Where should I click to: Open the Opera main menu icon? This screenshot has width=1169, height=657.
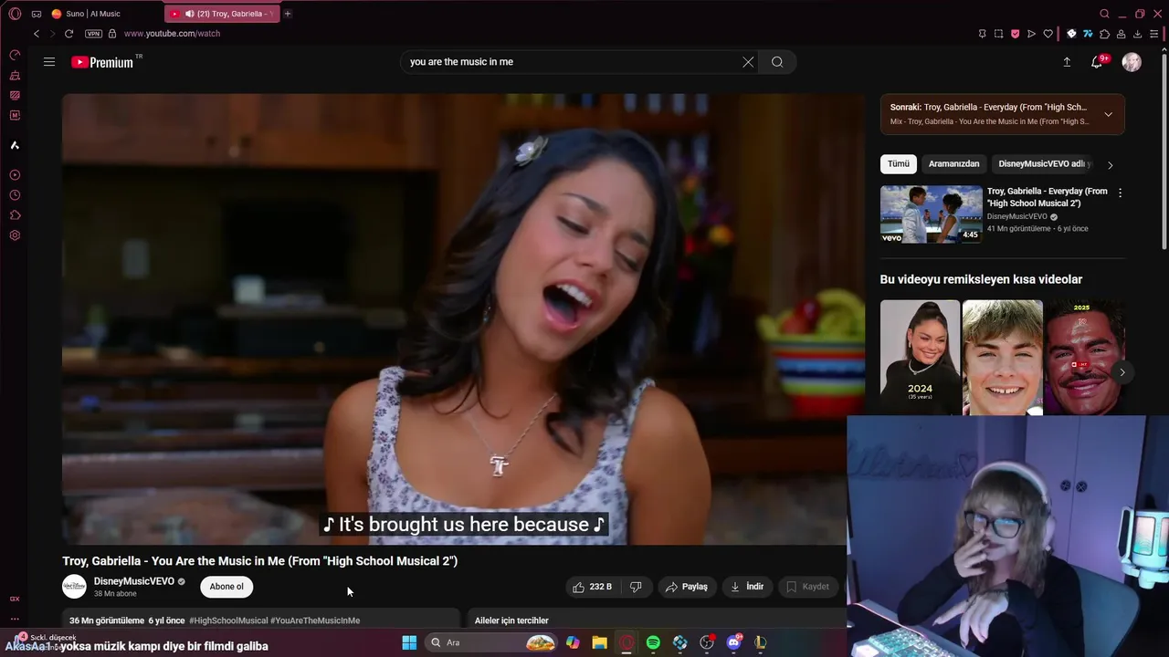(x=15, y=14)
